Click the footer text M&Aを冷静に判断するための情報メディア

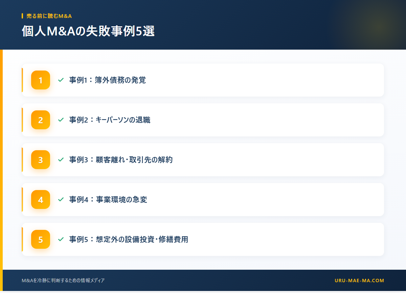(63, 281)
